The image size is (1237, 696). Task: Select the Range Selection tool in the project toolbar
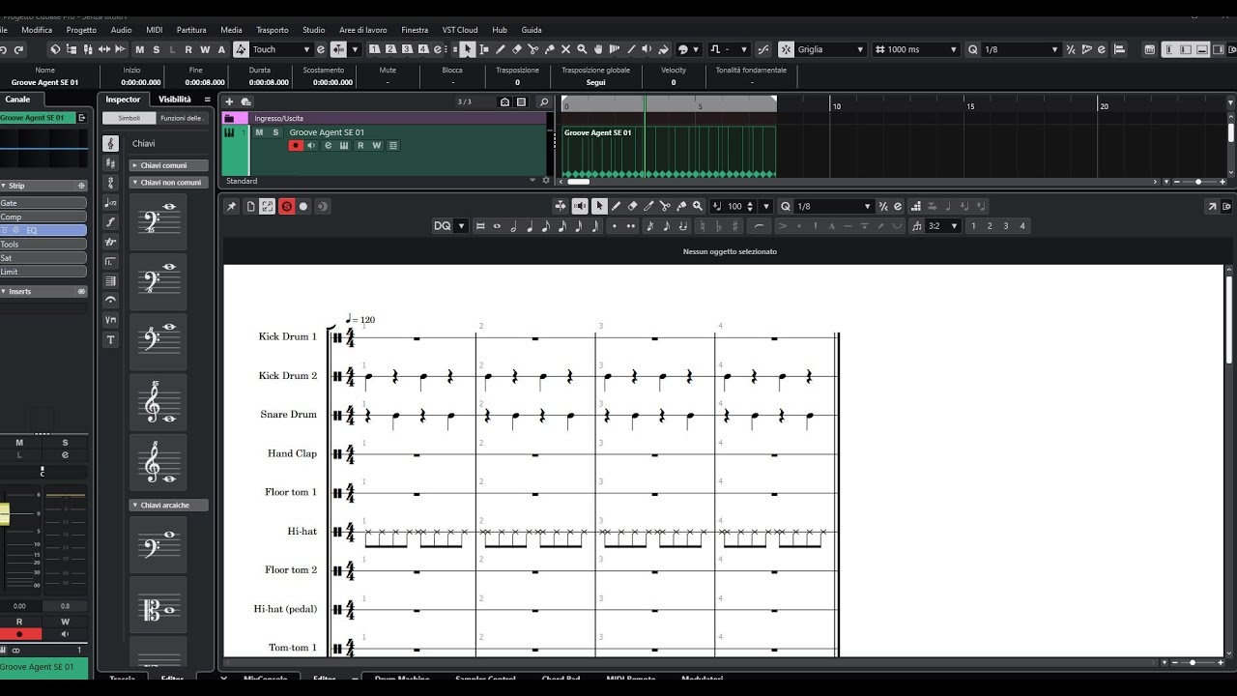click(484, 49)
